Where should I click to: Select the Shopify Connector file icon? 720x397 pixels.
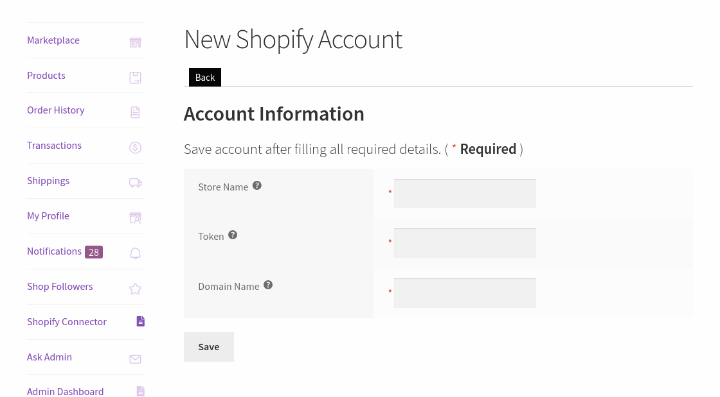140,321
